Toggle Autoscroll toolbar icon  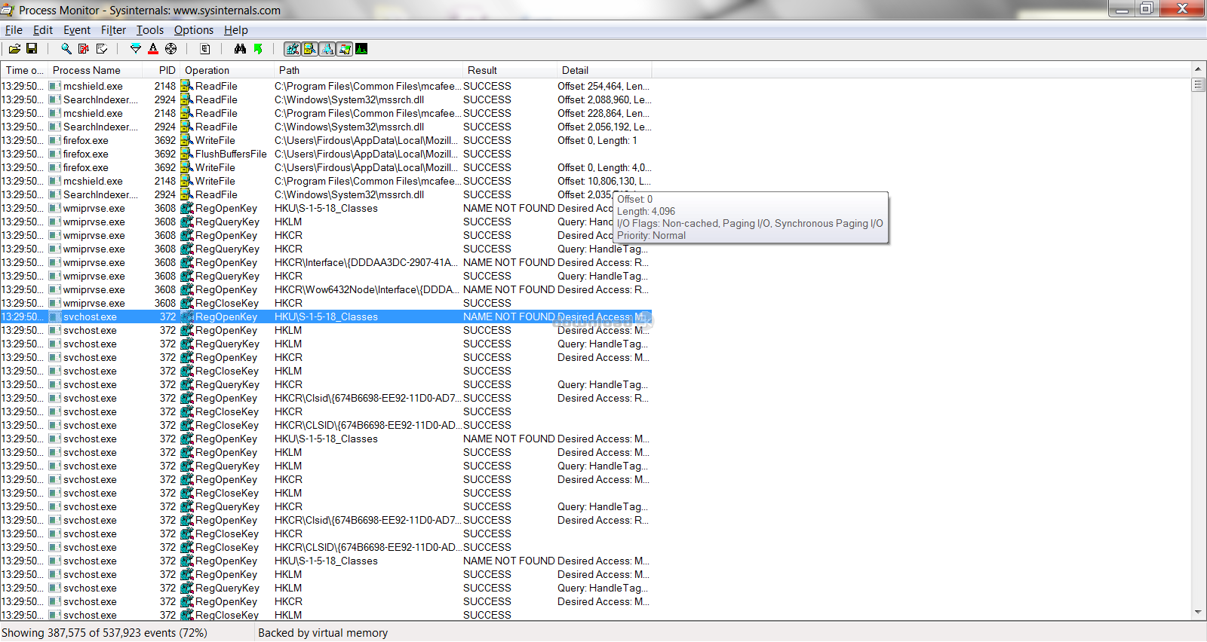(84, 49)
